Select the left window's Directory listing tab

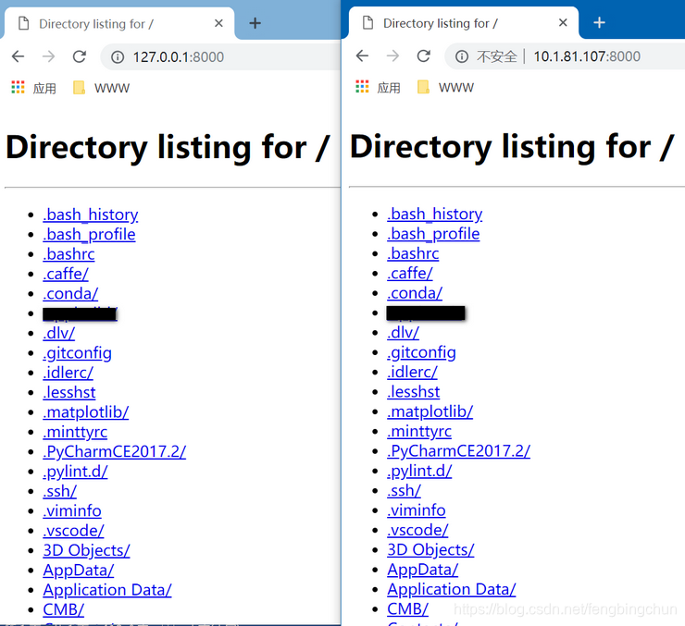[x=118, y=23]
